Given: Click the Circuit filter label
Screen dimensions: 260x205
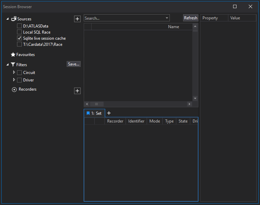Looking at the screenshot, I should pos(29,73).
